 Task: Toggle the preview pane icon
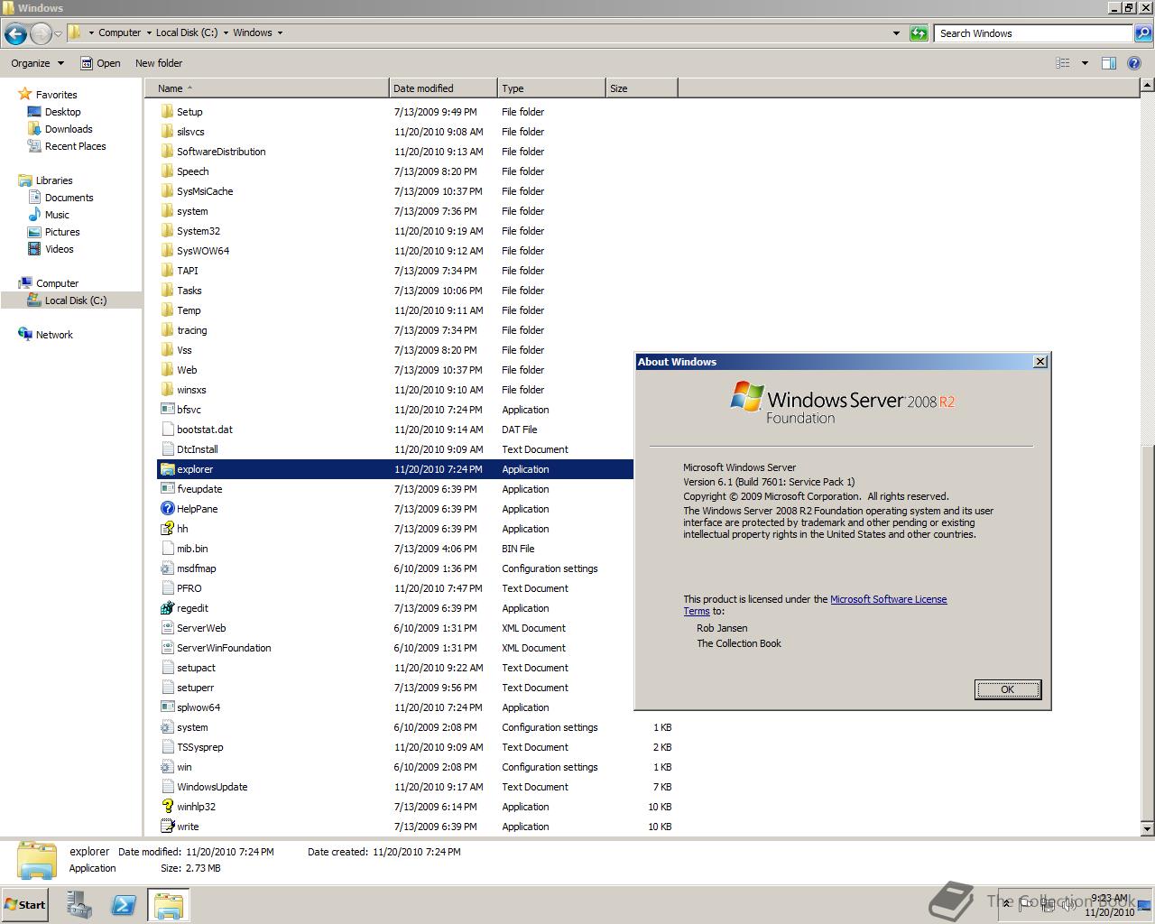click(1109, 63)
